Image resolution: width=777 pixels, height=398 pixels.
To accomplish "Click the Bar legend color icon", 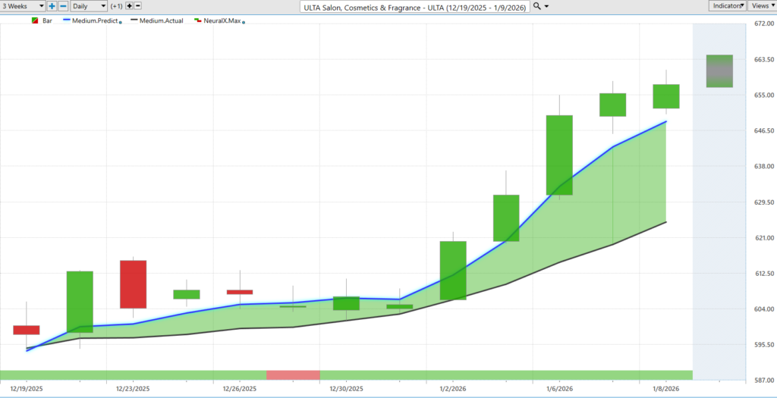I will 35,20.
